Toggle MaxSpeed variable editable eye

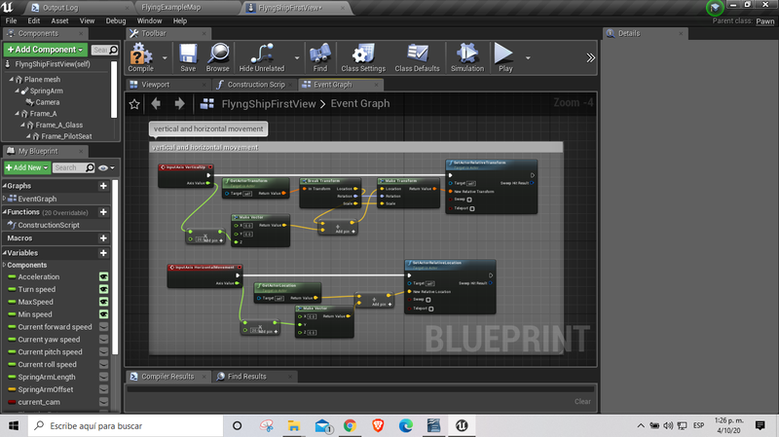click(x=103, y=302)
